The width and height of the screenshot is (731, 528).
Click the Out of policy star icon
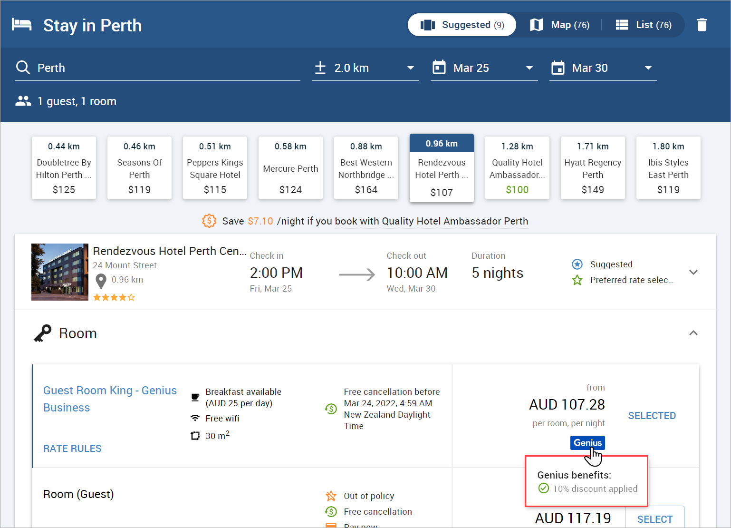point(331,496)
